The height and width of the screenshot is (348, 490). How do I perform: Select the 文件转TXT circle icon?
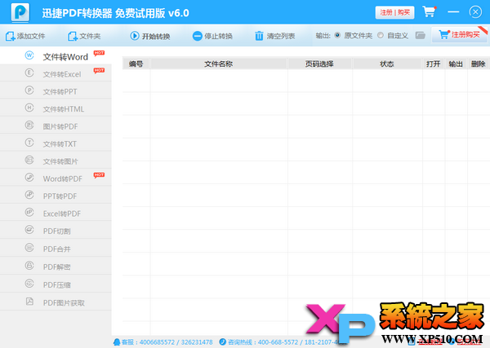pos(29,143)
